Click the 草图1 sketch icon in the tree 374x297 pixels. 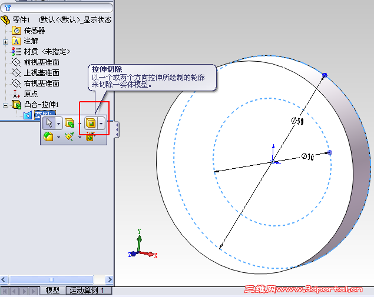[x=28, y=115]
